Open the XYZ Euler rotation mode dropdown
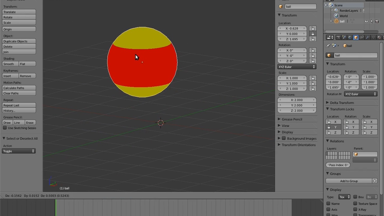384x216 pixels. point(297,67)
